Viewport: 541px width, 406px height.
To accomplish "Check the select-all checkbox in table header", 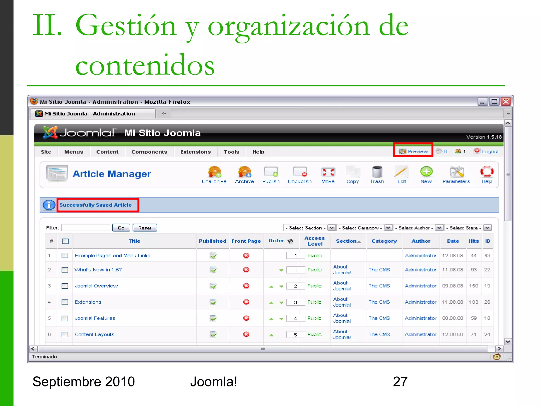I will [65, 241].
